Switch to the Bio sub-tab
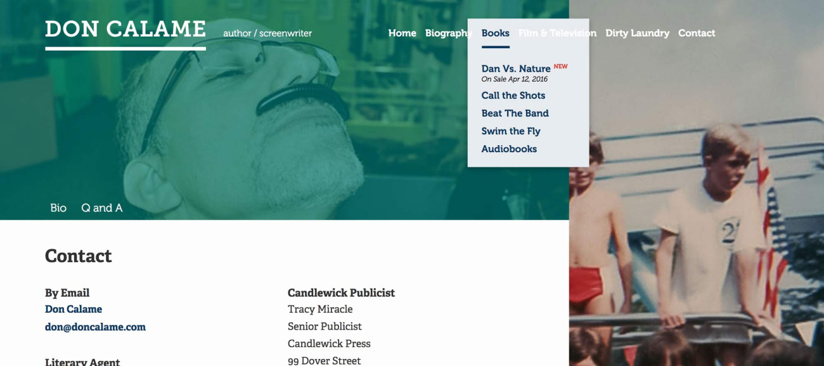 point(58,208)
